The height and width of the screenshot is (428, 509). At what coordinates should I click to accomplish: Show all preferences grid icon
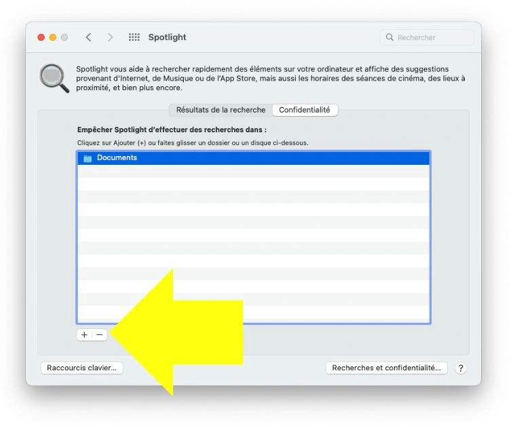(134, 37)
